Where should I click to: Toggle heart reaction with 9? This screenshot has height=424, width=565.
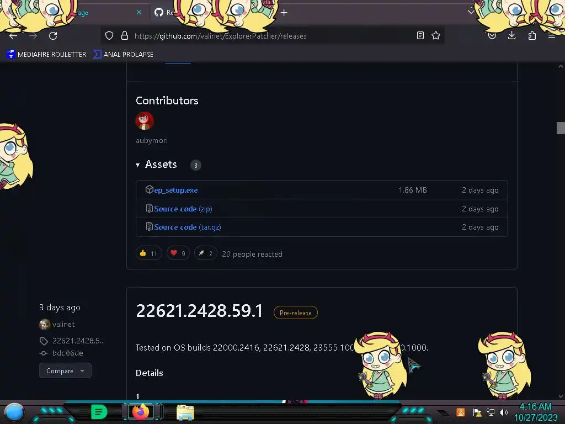pos(178,253)
